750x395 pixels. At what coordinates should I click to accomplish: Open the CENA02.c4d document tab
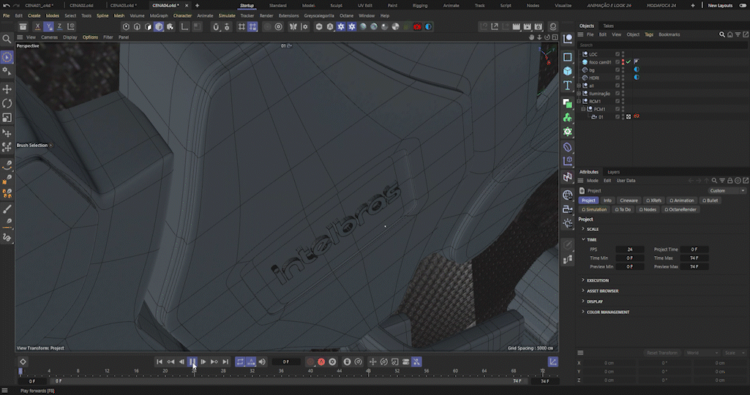(x=81, y=6)
